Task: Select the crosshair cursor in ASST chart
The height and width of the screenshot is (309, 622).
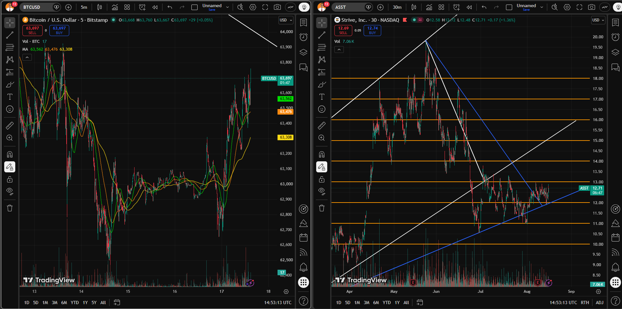Action: coord(322,23)
